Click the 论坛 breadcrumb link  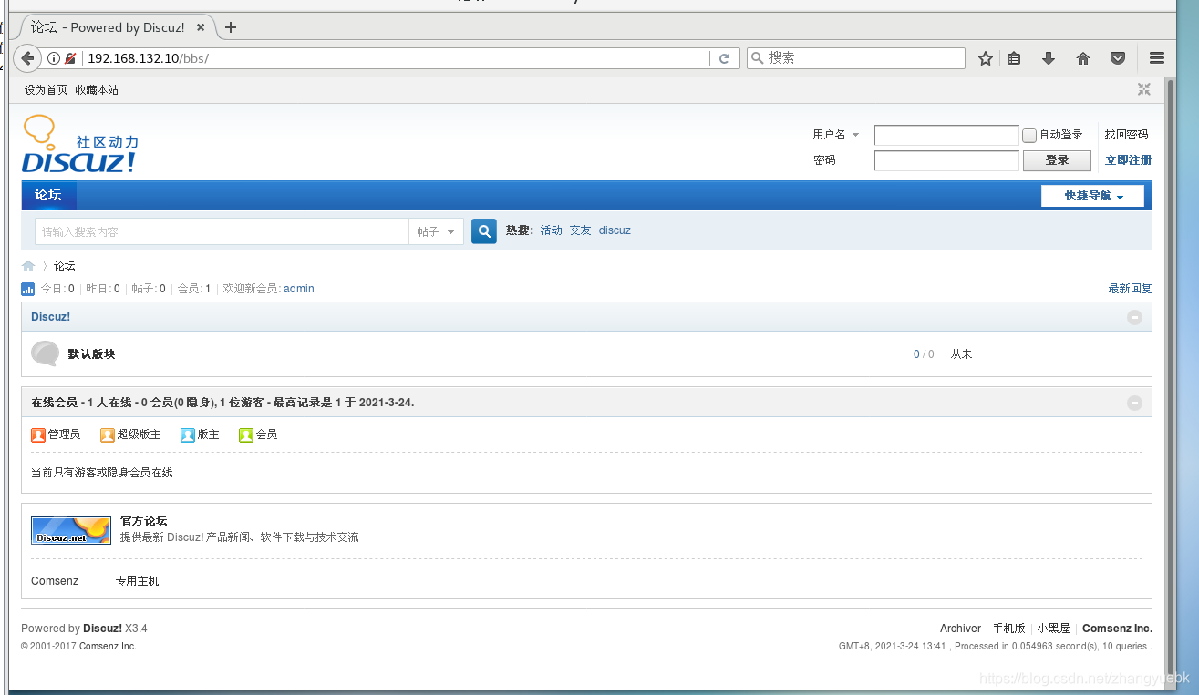click(x=64, y=266)
